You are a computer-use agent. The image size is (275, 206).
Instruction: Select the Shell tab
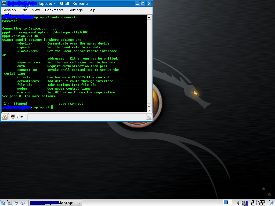[x=18, y=116]
